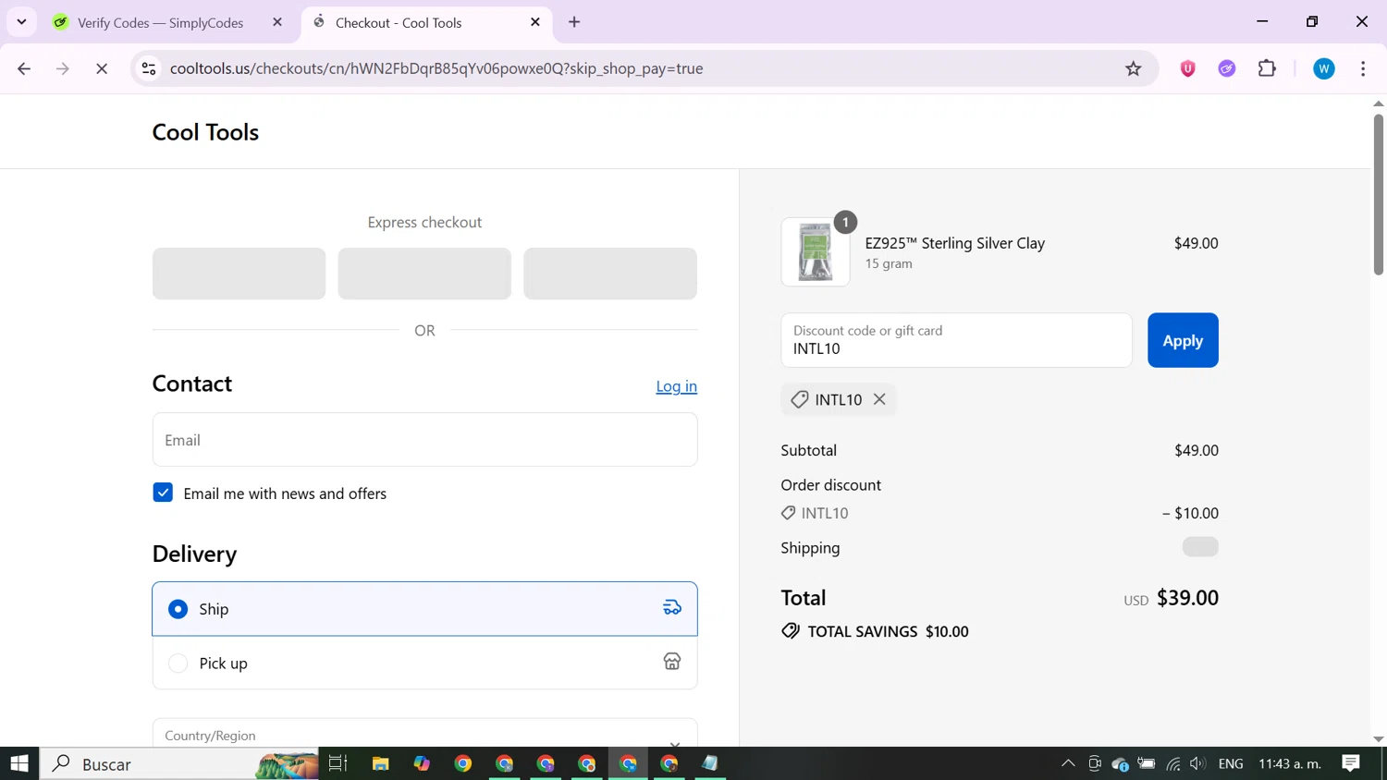Click the address bar URL

pos(436,68)
